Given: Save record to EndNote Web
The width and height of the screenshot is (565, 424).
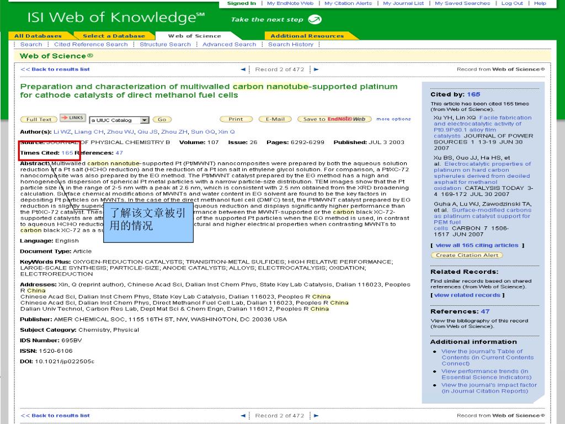Looking at the screenshot, I should coord(334,119).
